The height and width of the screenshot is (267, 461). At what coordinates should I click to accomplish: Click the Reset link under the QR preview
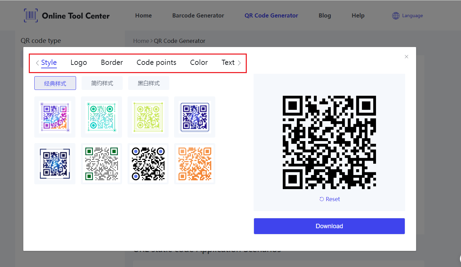(x=329, y=199)
